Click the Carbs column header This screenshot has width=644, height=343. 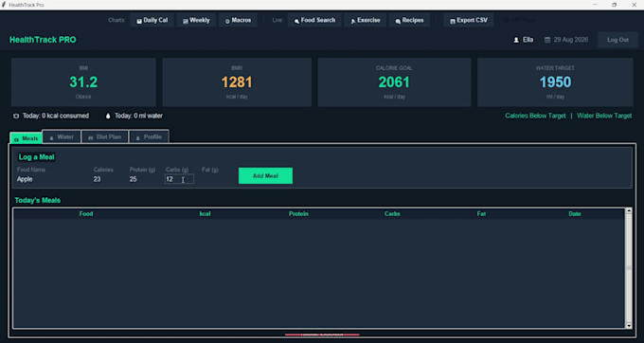pos(392,213)
